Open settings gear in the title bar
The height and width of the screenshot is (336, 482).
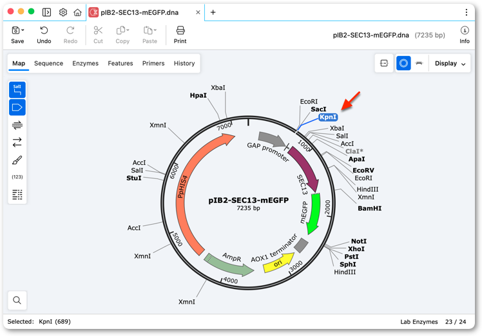point(63,12)
